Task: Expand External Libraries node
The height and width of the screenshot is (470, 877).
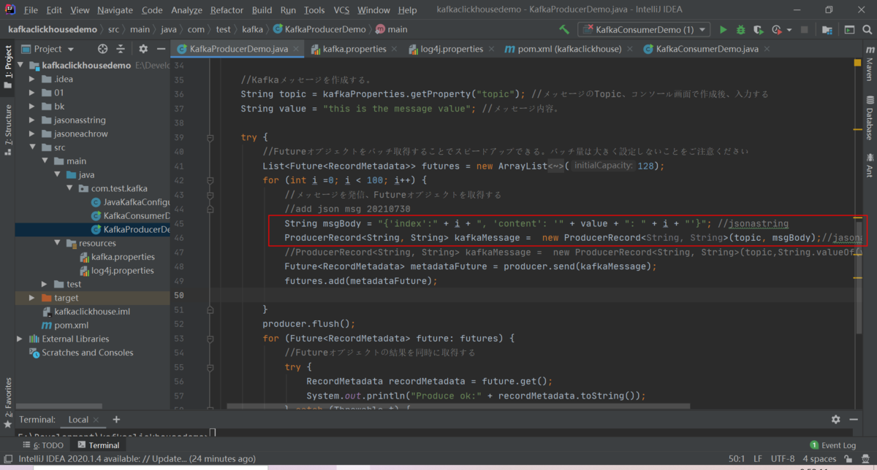Action: (20, 339)
